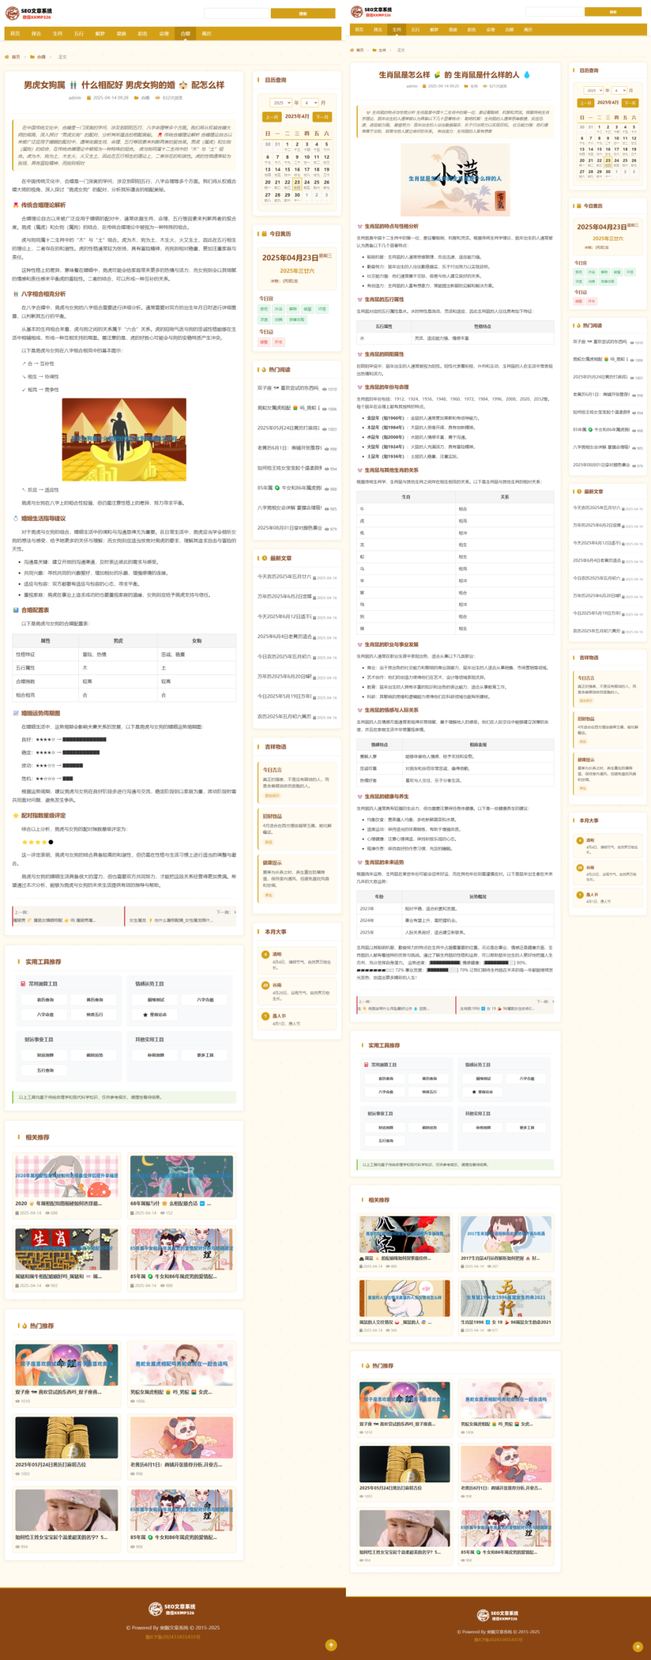Click the folder icon beside 生肖 in the breadcrumb
The height and width of the screenshot is (1660, 651).
tap(374, 50)
